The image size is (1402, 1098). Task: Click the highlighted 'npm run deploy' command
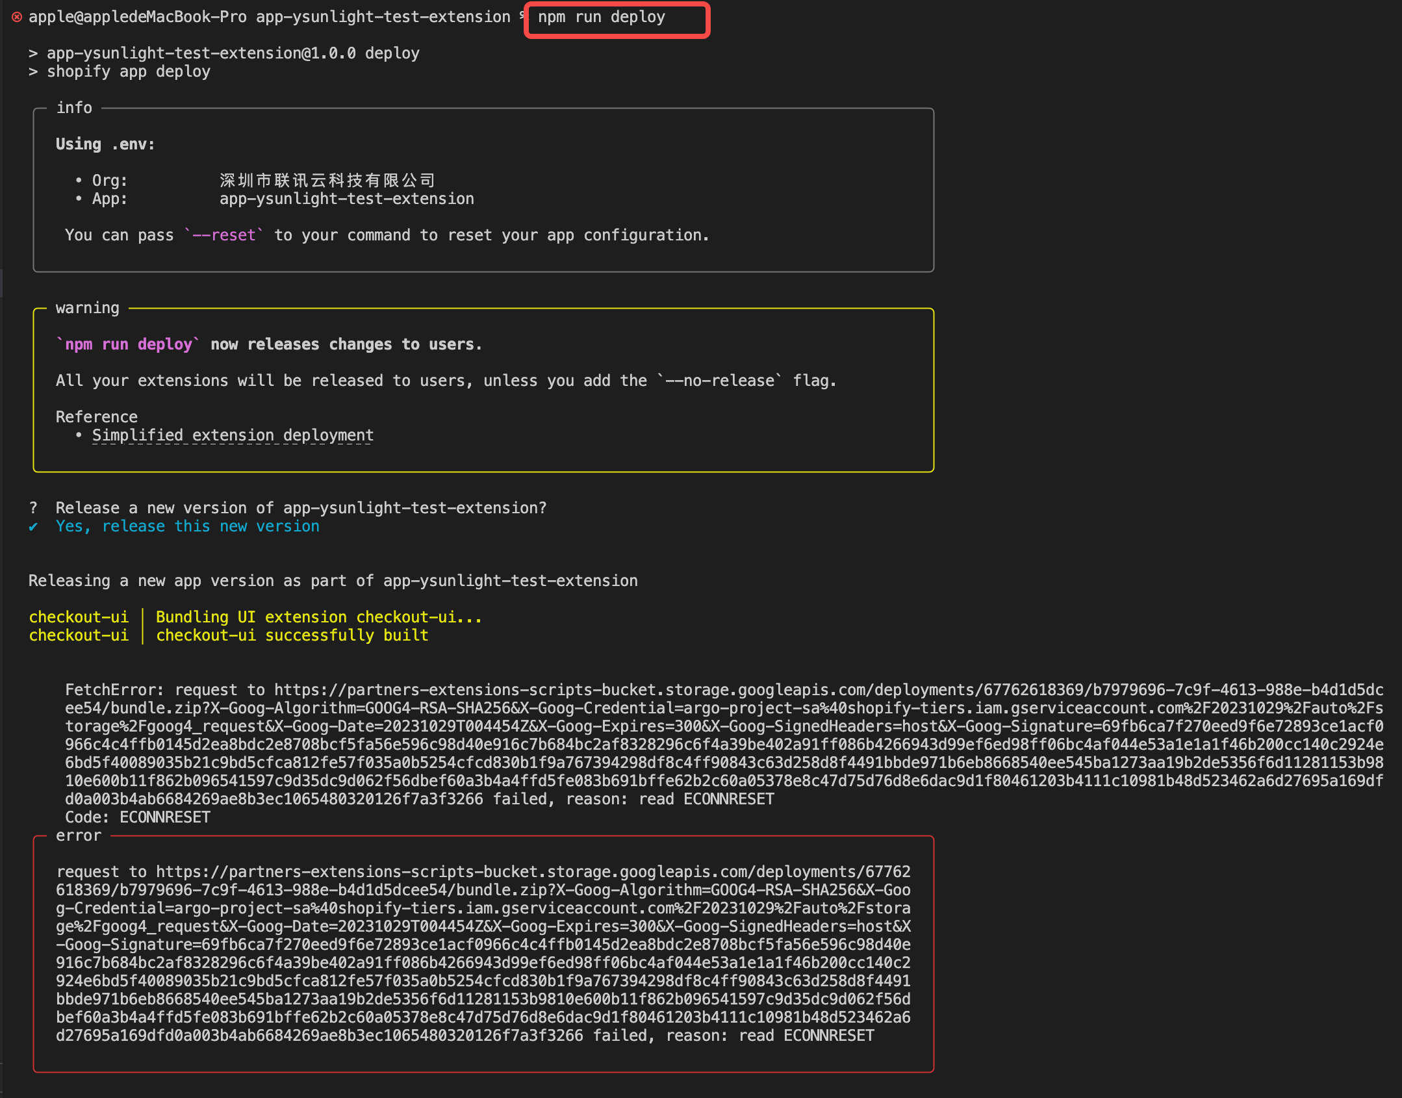click(x=601, y=18)
